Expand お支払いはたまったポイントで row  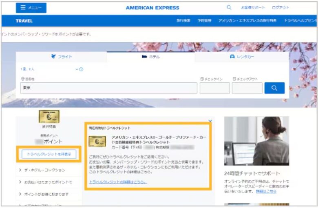(49, 182)
